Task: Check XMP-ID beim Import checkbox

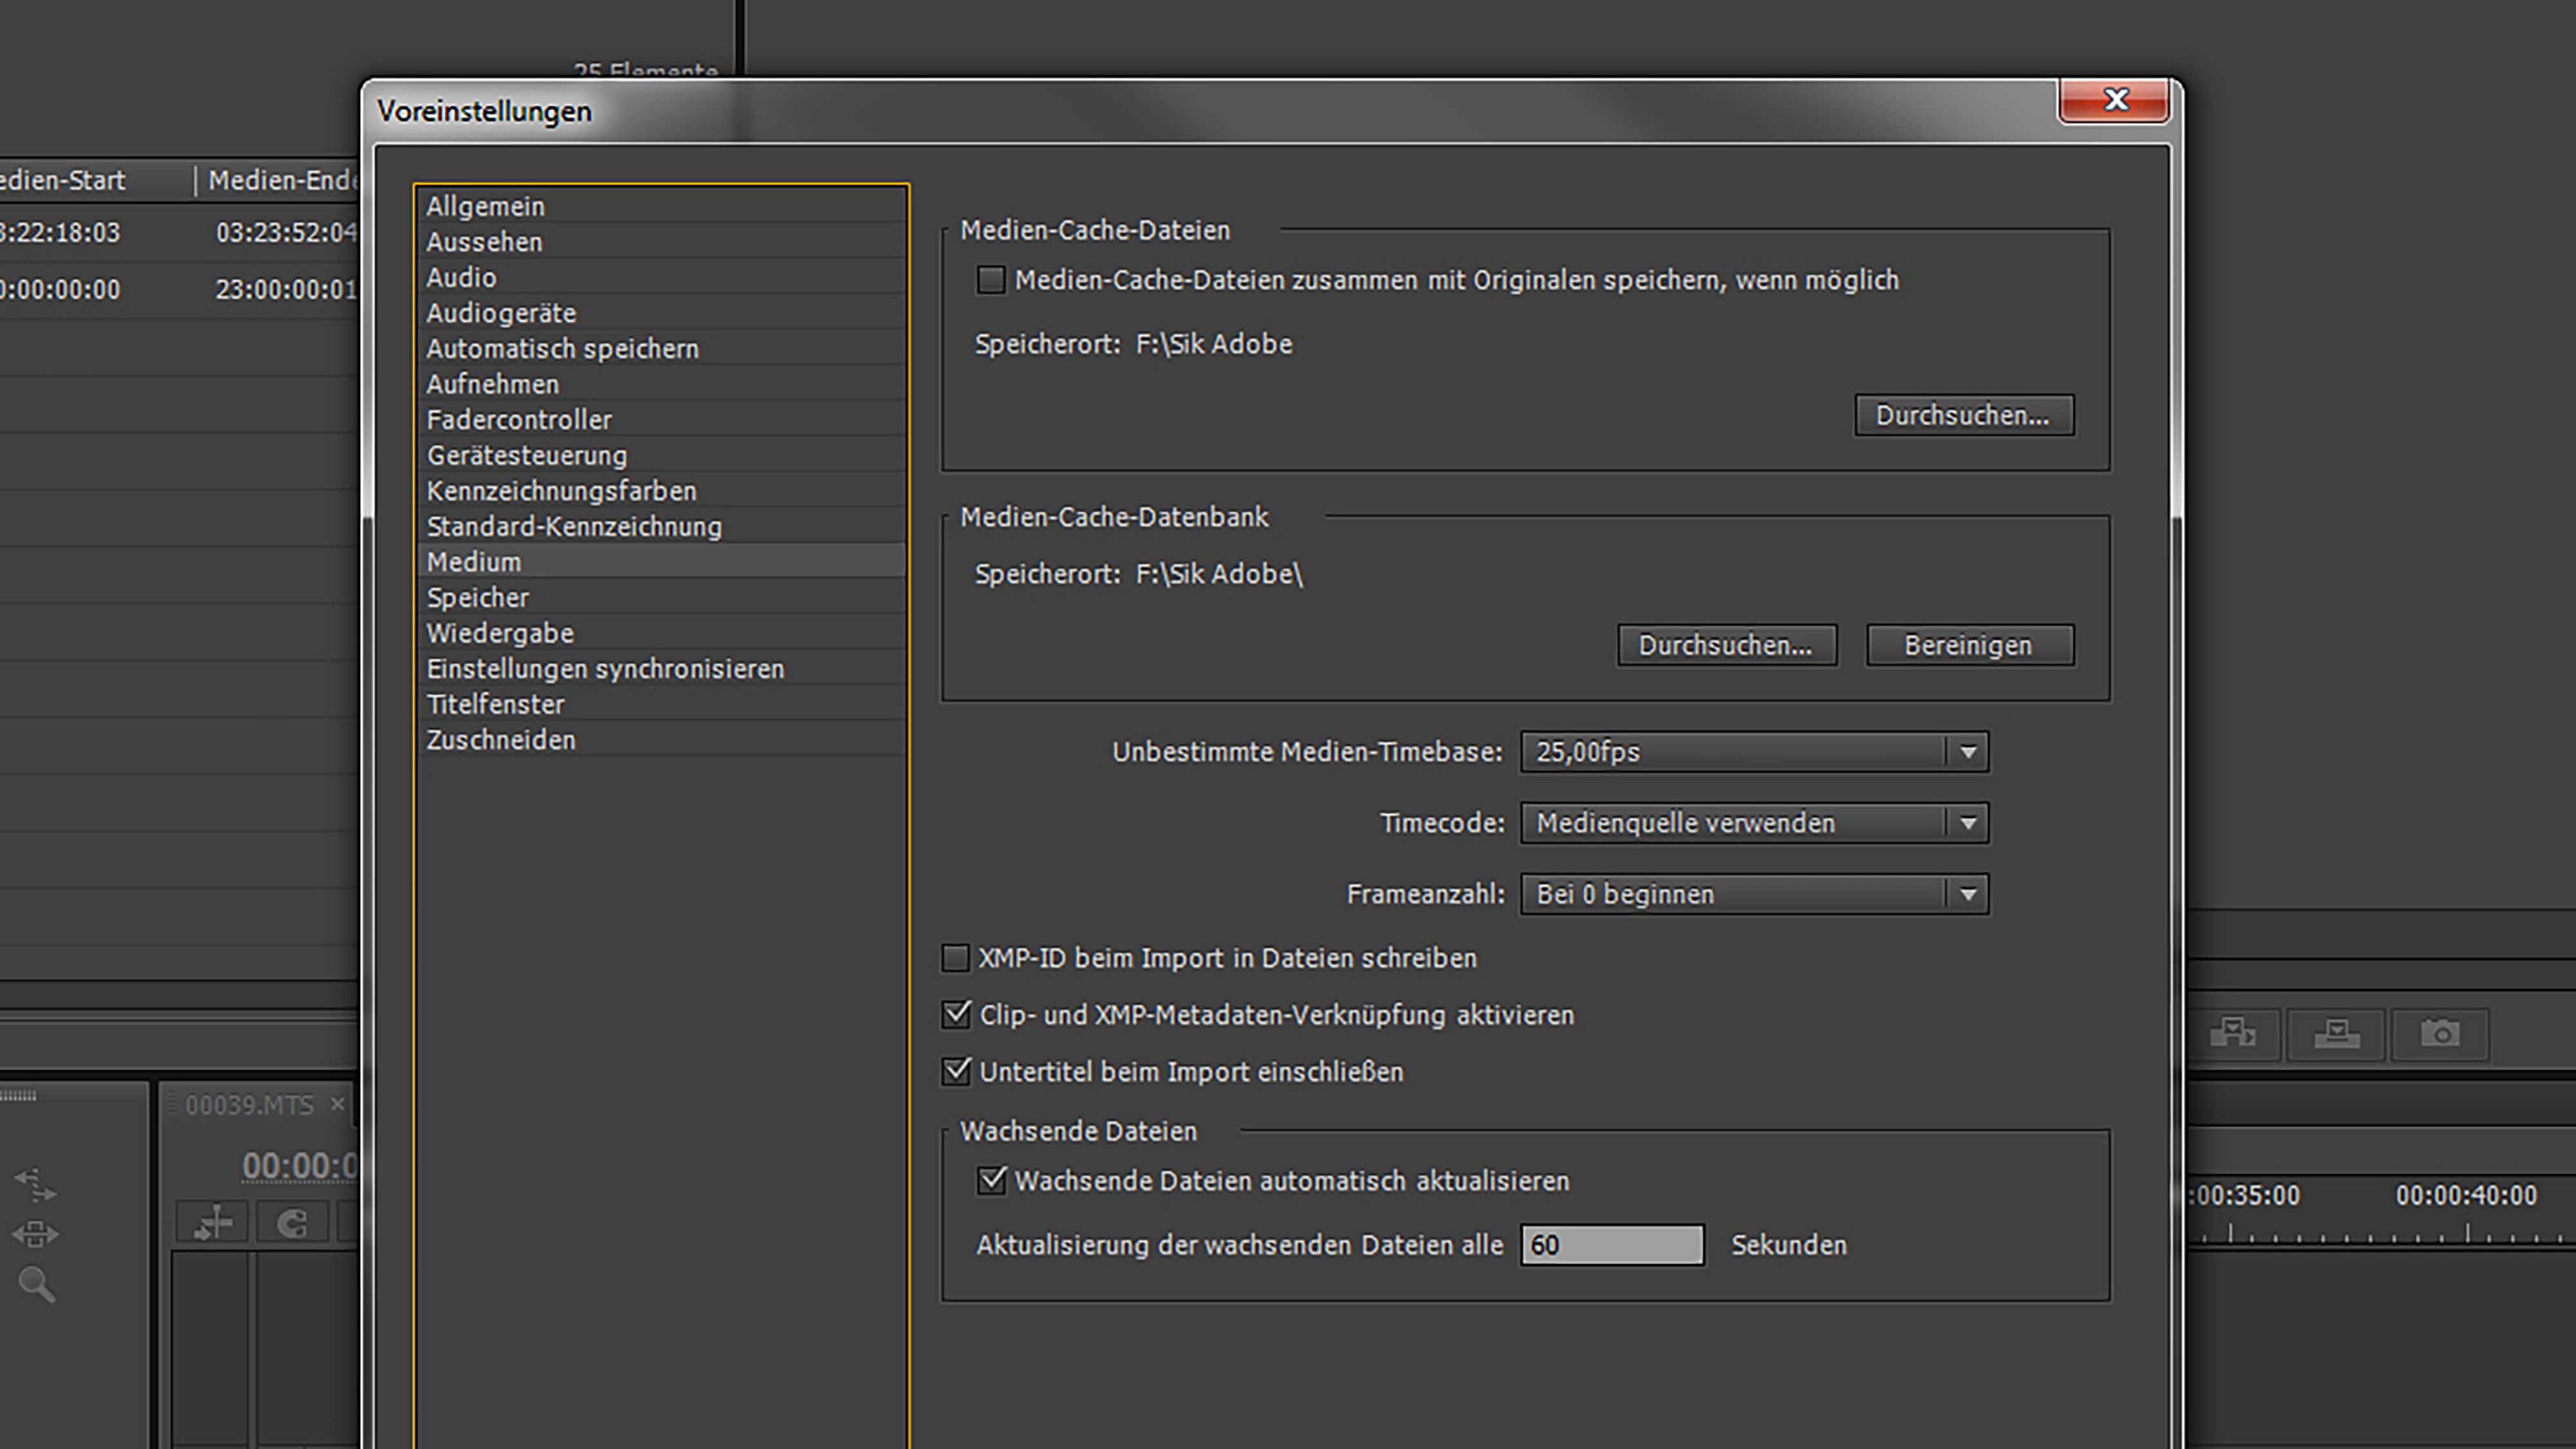Action: 956,958
